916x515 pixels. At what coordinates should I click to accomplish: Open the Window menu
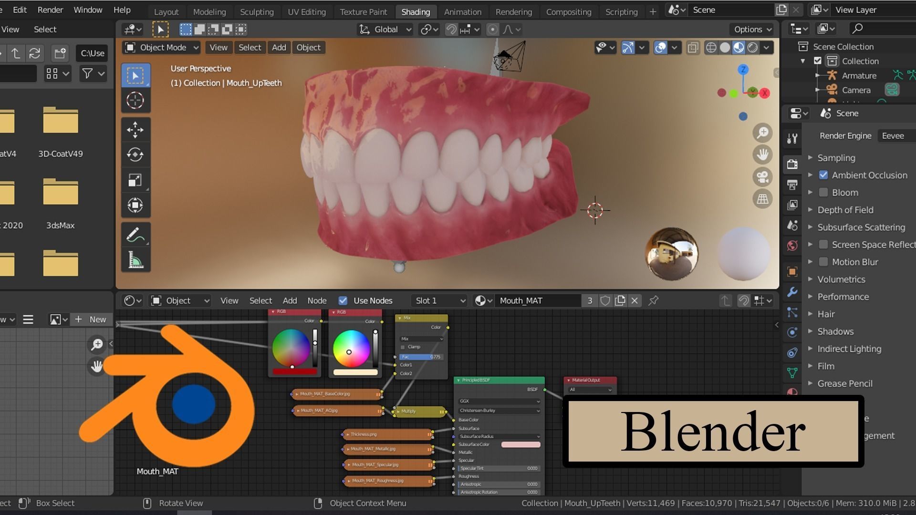(x=88, y=10)
